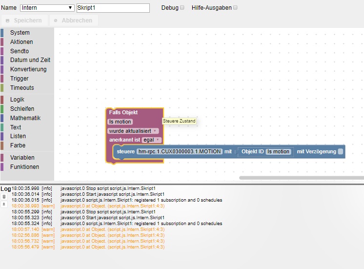Clear the log with the trash icon
The width and height of the screenshot is (364, 269).
pos(4,197)
